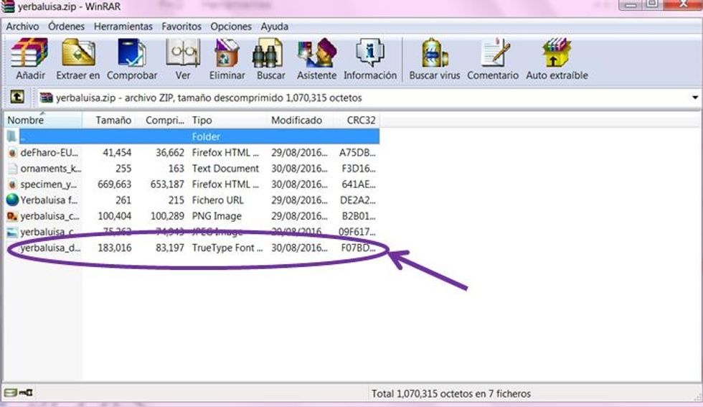Create Auto extraíble archive icon
Image resolution: width=703 pixels, height=407 pixels.
pos(557,52)
